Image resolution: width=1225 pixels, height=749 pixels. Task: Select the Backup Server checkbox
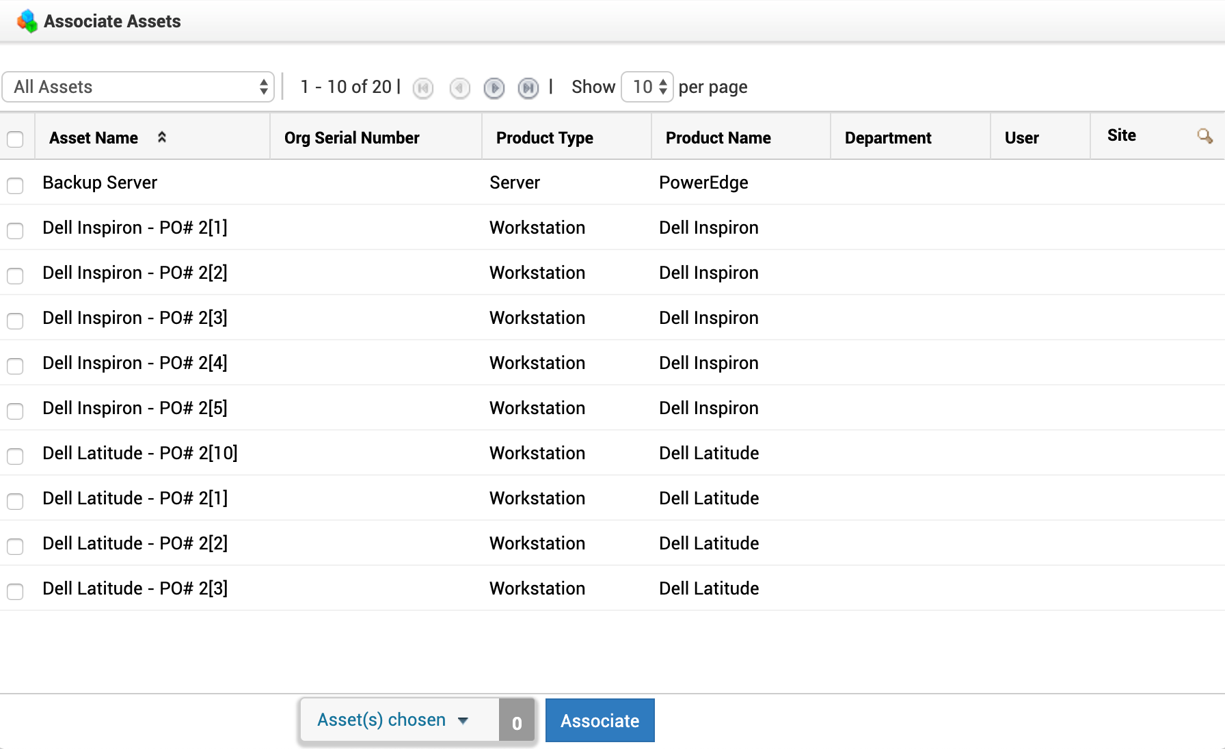[x=15, y=185]
